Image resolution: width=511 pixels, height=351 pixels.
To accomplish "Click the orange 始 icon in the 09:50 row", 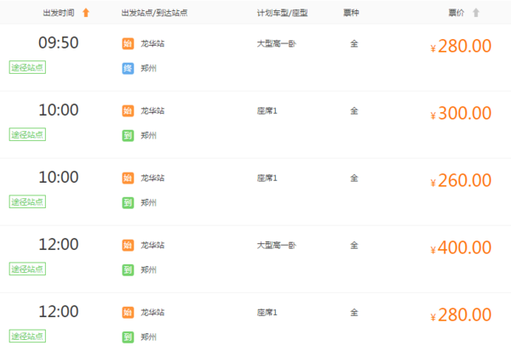I will tap(128, 42).
